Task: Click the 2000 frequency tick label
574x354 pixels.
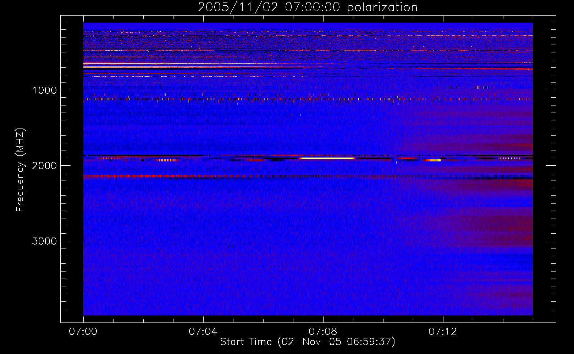Action: (44, 166)
